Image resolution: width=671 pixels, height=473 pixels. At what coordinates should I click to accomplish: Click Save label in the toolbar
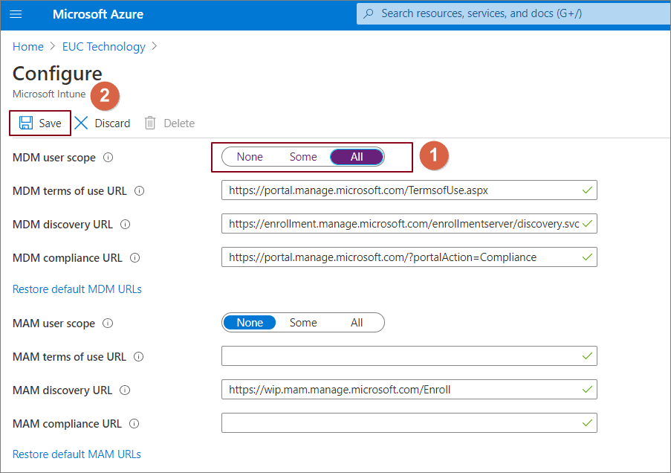(50, 123)
